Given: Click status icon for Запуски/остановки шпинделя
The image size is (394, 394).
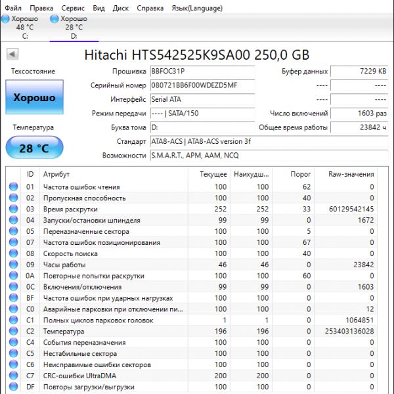Looking at the screenshot, I should [13, 220].
